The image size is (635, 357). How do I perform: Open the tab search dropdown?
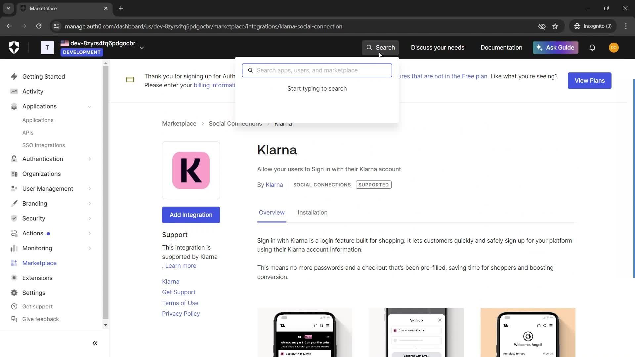click(x=8, y=8)
